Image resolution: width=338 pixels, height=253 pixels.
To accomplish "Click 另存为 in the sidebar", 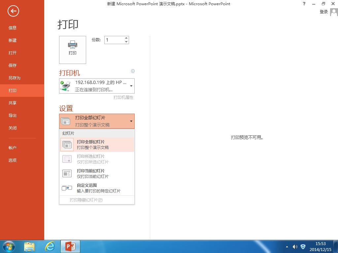I will [x=22, y=78].
